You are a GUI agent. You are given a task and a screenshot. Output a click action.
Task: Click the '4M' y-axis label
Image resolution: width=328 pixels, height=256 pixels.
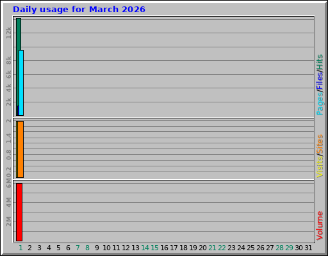tap(8, 202)
